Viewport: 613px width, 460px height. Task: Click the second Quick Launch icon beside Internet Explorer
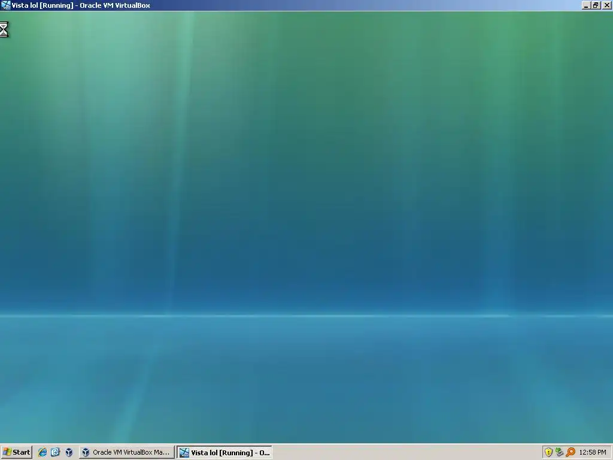pyautogui.click(x=55, y=452)
